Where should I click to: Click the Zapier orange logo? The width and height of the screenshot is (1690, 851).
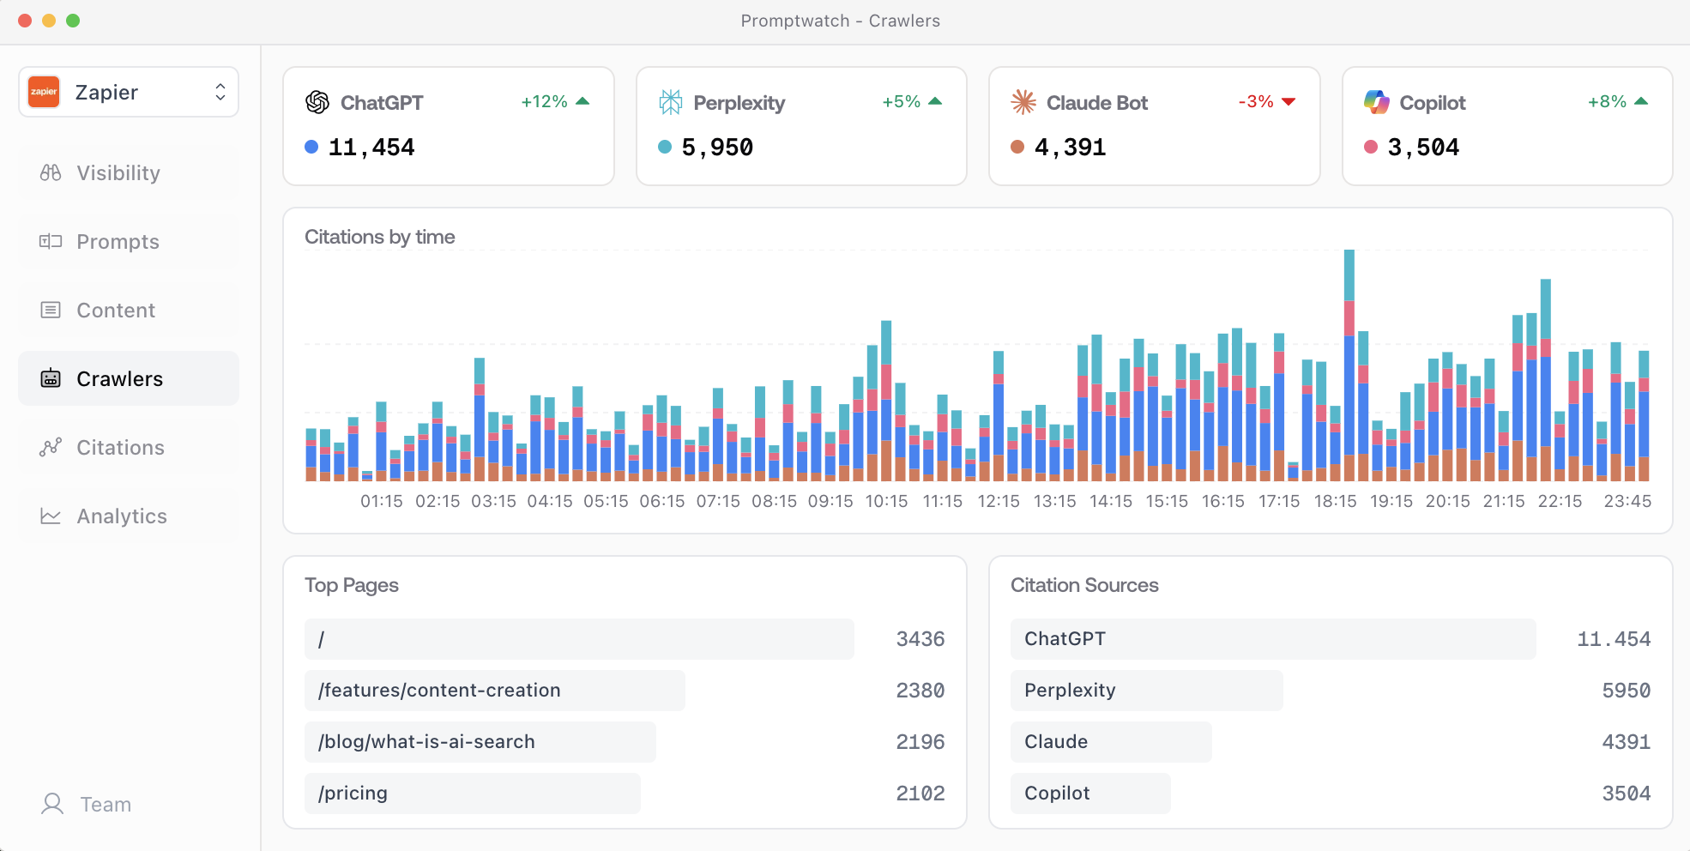click(45, 92)
